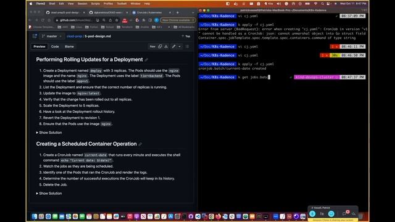Expand the Show Solution under Scheduled Container Operation
The width and height of the screenshot is (395, 222).
49,194
